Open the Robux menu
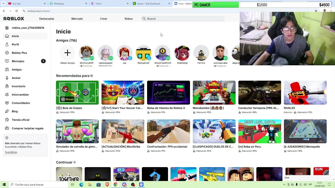This screenshot has width=335, height=188. coord(129,19)
